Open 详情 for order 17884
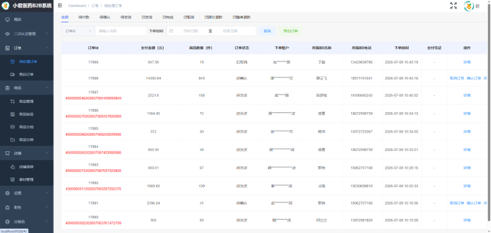The width and height of the screenshot is (491, 233). pyautogui.click(x=467, y=150)
